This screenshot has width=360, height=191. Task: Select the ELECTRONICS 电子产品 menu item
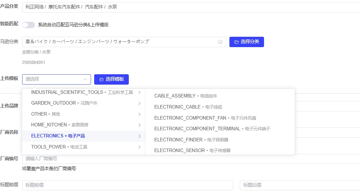coord(58,136)
